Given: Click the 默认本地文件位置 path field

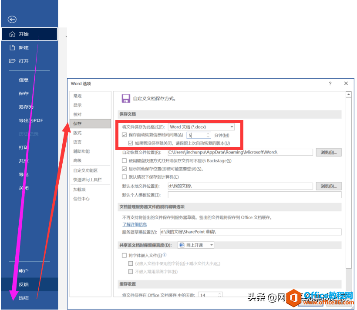Looking at the screenshot, I should 240,186.
